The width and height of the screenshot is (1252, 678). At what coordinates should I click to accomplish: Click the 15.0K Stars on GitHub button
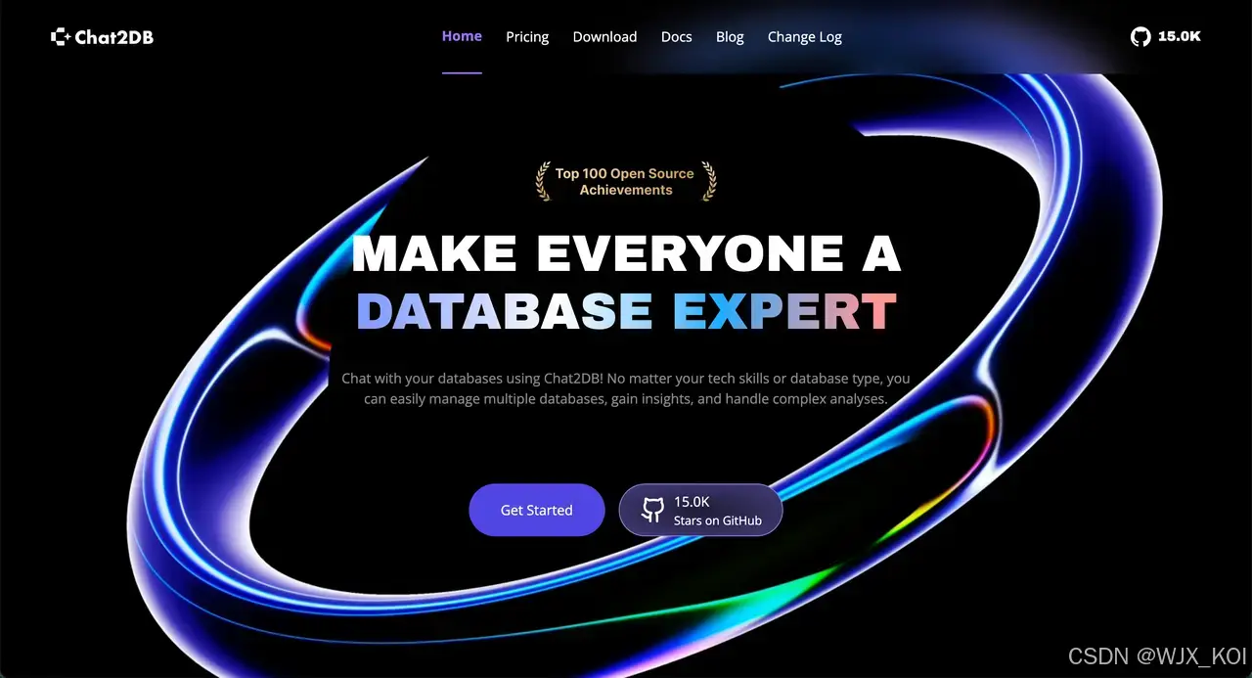click(700, 510)
